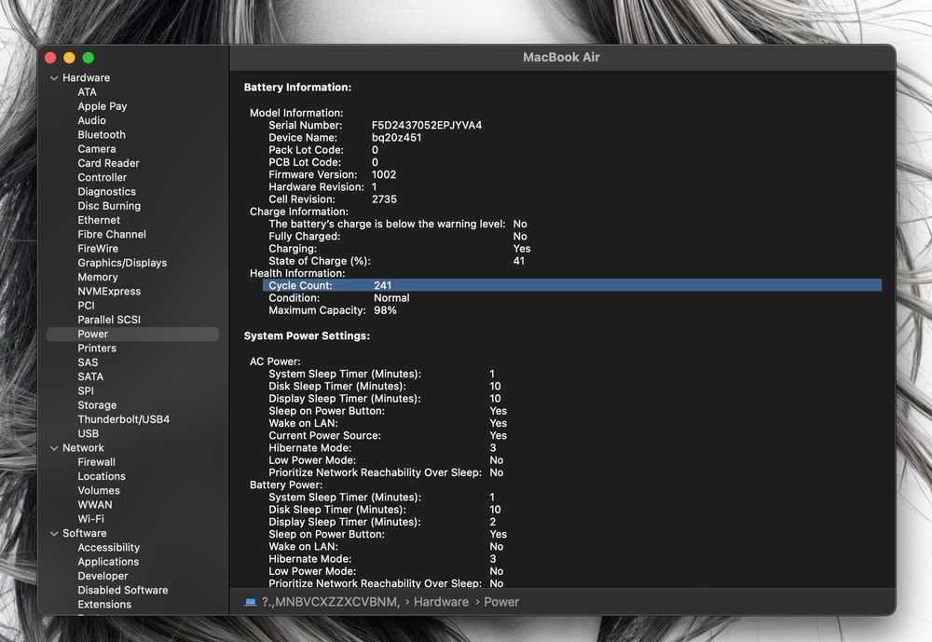Screen dimensions: 932x642
Task: Open Parallel SCSI in the sidebar
Action: [x=109, y=320]
